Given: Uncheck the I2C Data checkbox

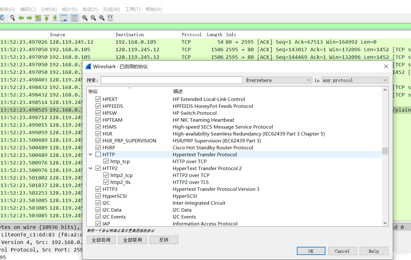Looking at the screenshot, I should [98, 210].
